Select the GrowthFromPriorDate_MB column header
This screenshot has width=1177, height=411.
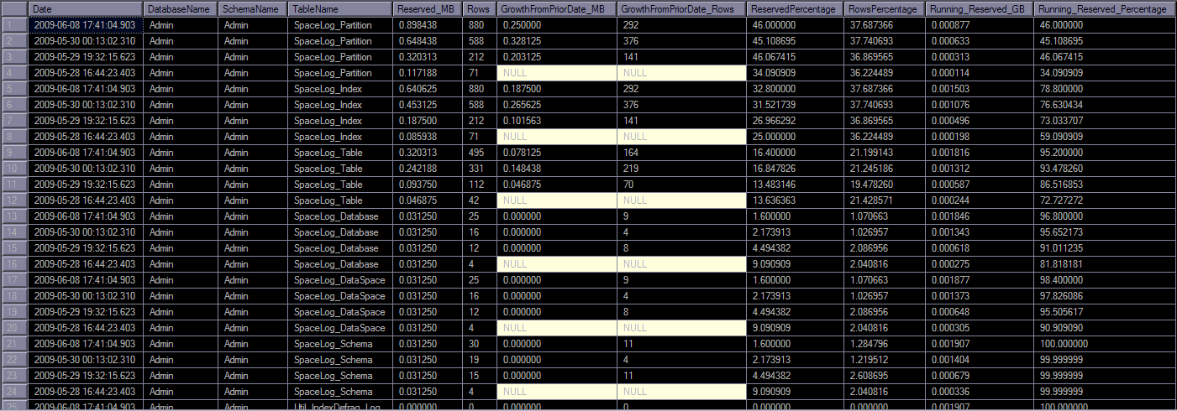pos(556,8)
